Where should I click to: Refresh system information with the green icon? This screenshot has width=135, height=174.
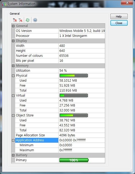(x=28, y=20)
